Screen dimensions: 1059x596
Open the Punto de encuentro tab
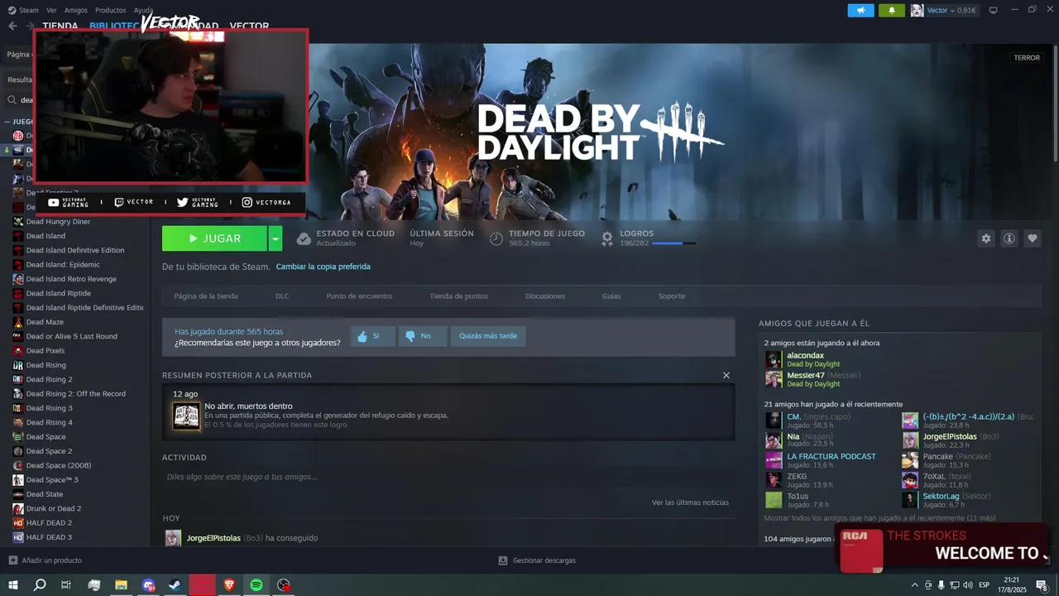(359, 296)
